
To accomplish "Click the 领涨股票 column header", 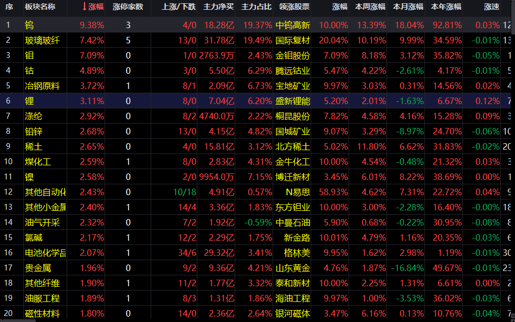I will tap(294, 7).
